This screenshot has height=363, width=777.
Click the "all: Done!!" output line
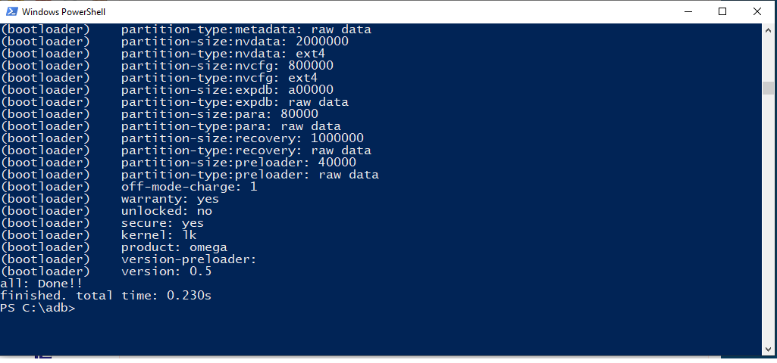41,284
